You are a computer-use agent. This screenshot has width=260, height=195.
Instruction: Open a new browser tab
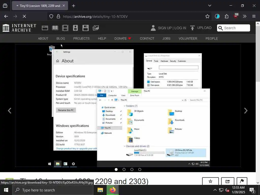click(73, 6)
